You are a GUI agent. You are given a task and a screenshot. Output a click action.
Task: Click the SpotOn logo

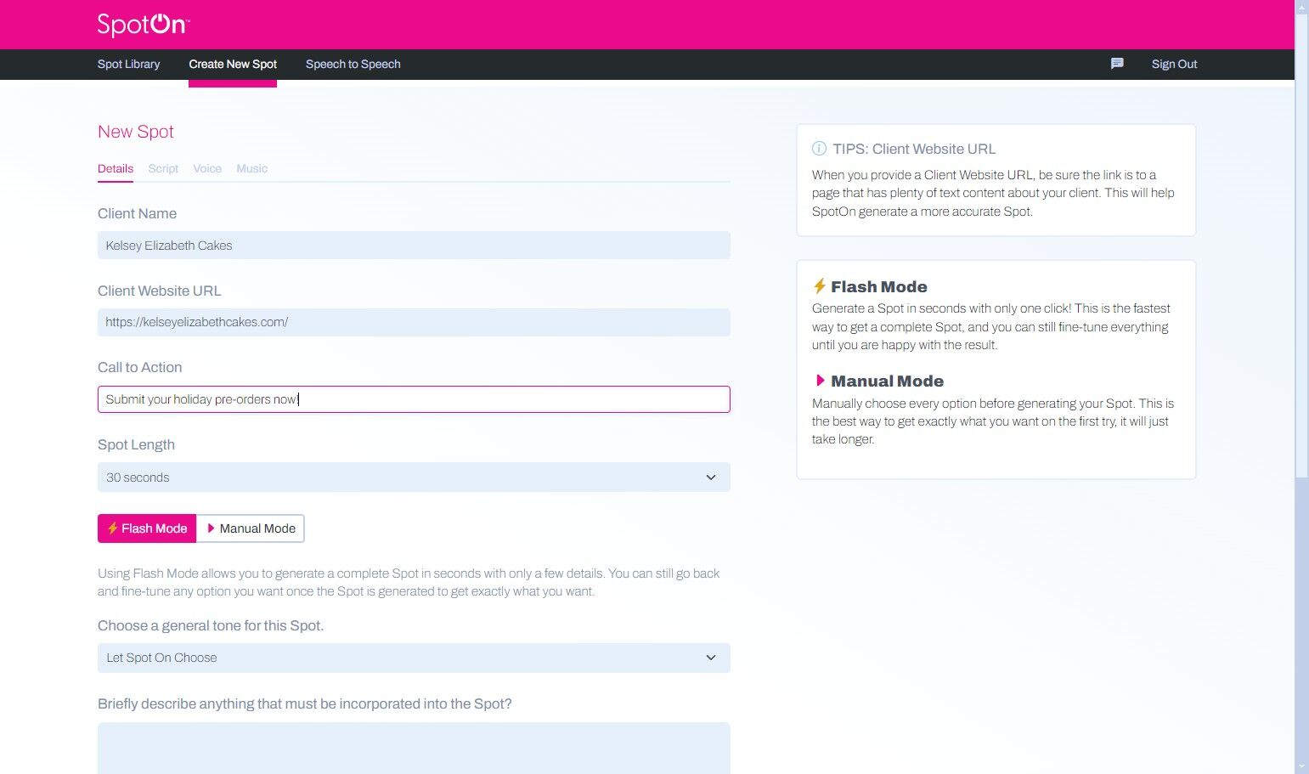[142, 25]
